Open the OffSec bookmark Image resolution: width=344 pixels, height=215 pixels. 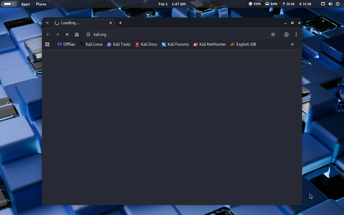point(66,44)
